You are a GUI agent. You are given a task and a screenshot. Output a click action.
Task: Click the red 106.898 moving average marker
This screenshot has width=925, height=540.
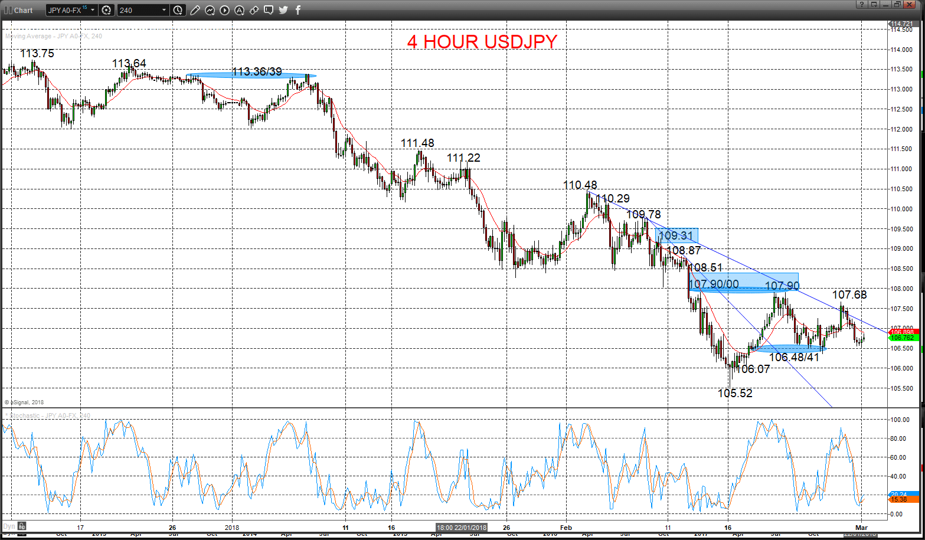click(x=903, y=332)
